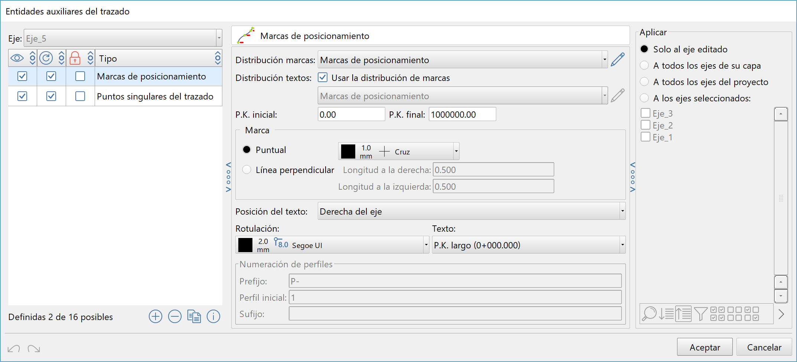Click Cancelar button

click(764, 347)
